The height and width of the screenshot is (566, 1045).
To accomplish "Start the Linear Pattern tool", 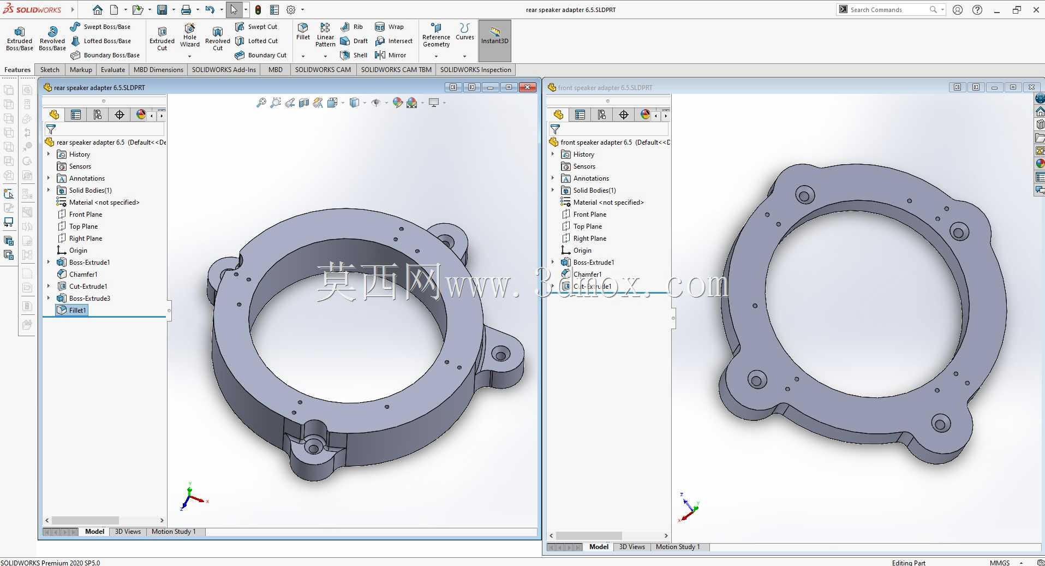I will click(x=325, y=35).
